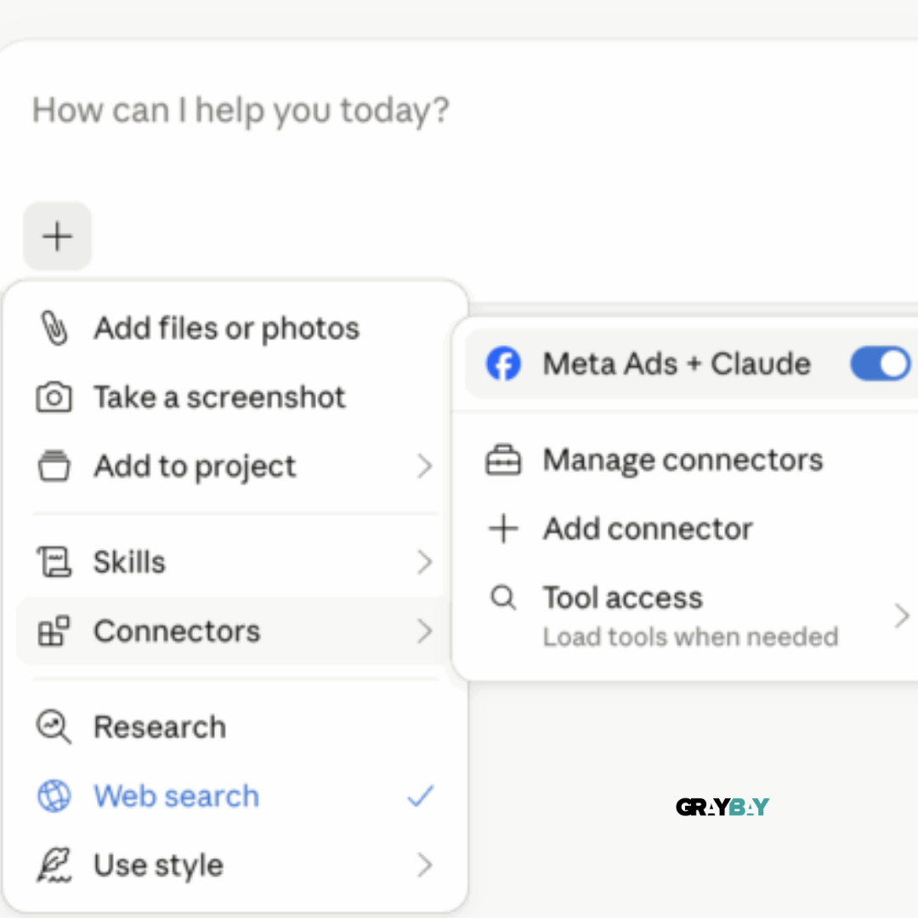Open Manage connectors

point(691,460)
